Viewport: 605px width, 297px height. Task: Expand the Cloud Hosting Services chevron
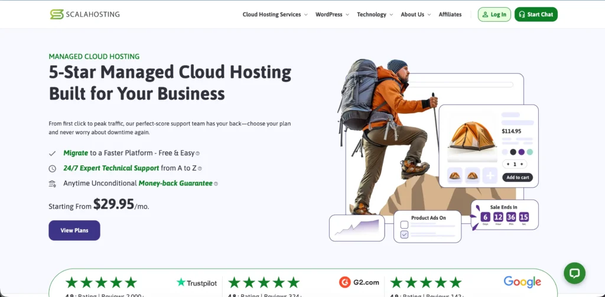coord(305,15)
